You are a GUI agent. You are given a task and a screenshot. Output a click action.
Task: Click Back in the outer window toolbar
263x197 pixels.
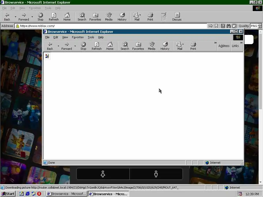click(7, 17)
